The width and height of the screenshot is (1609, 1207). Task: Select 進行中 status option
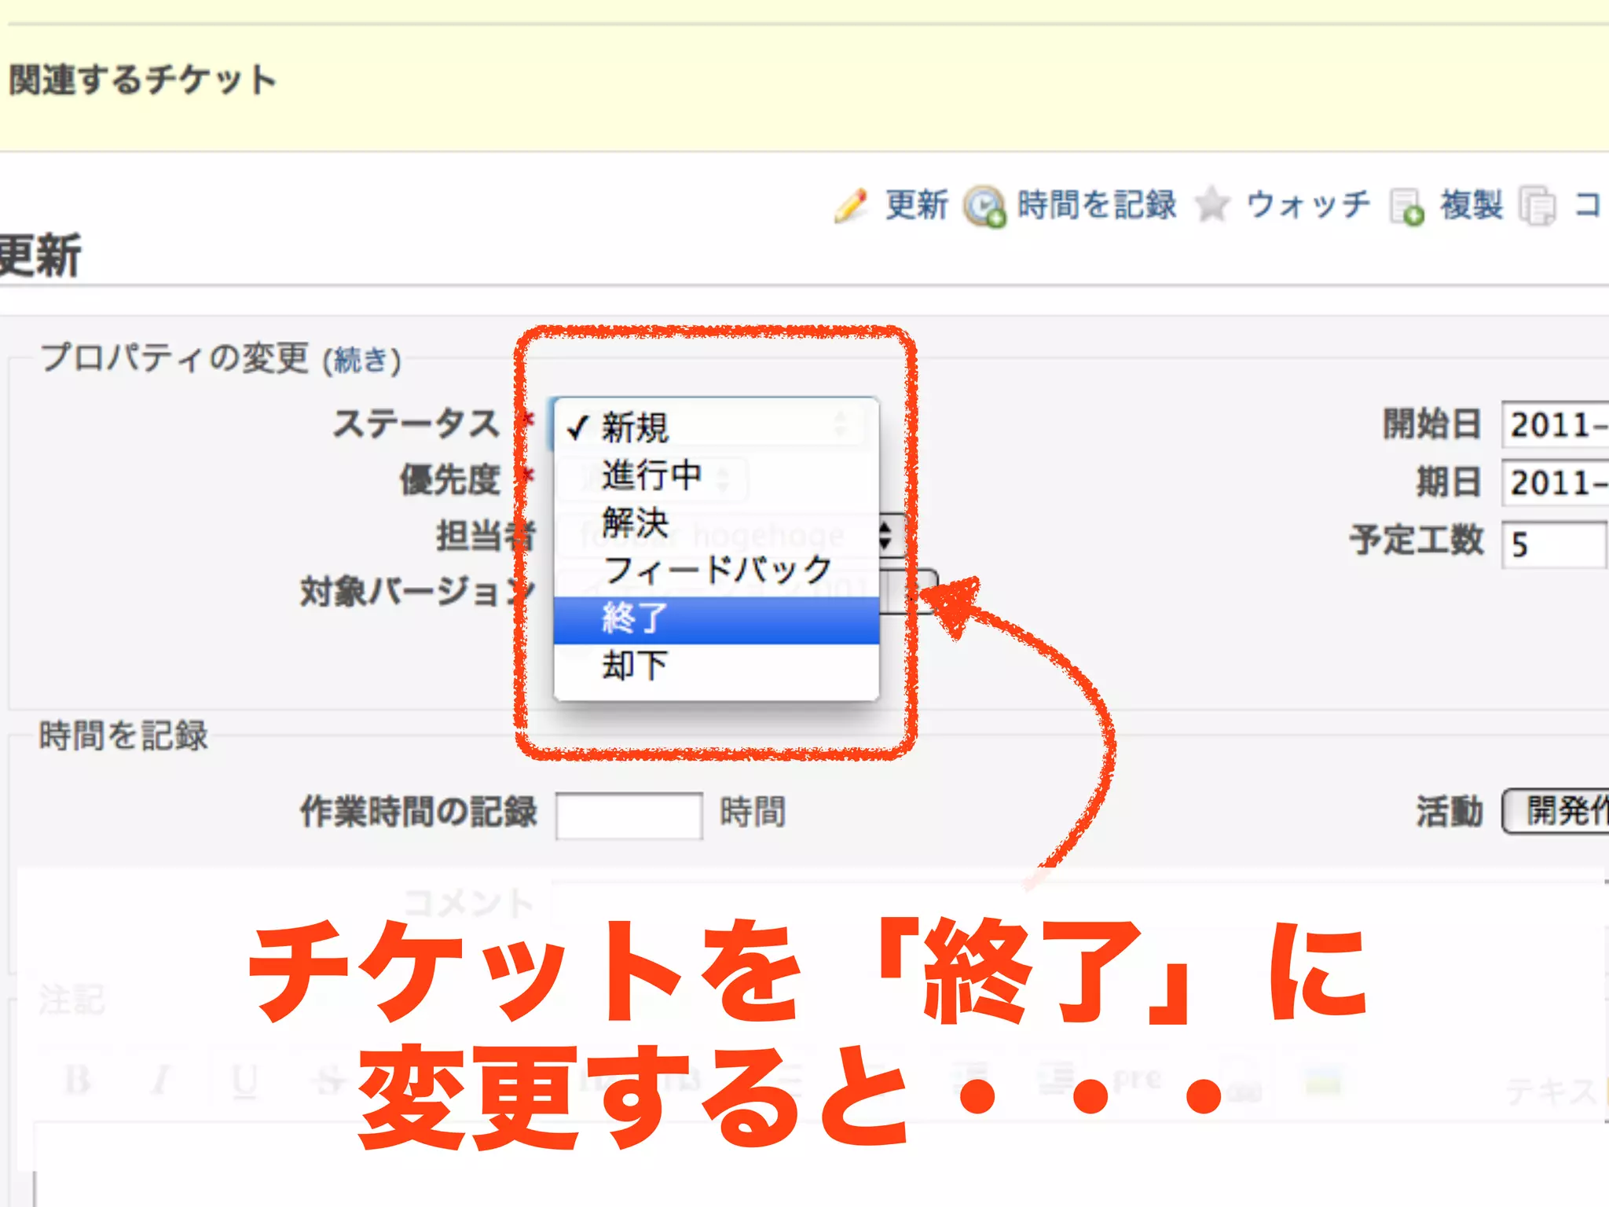[716, 475]
